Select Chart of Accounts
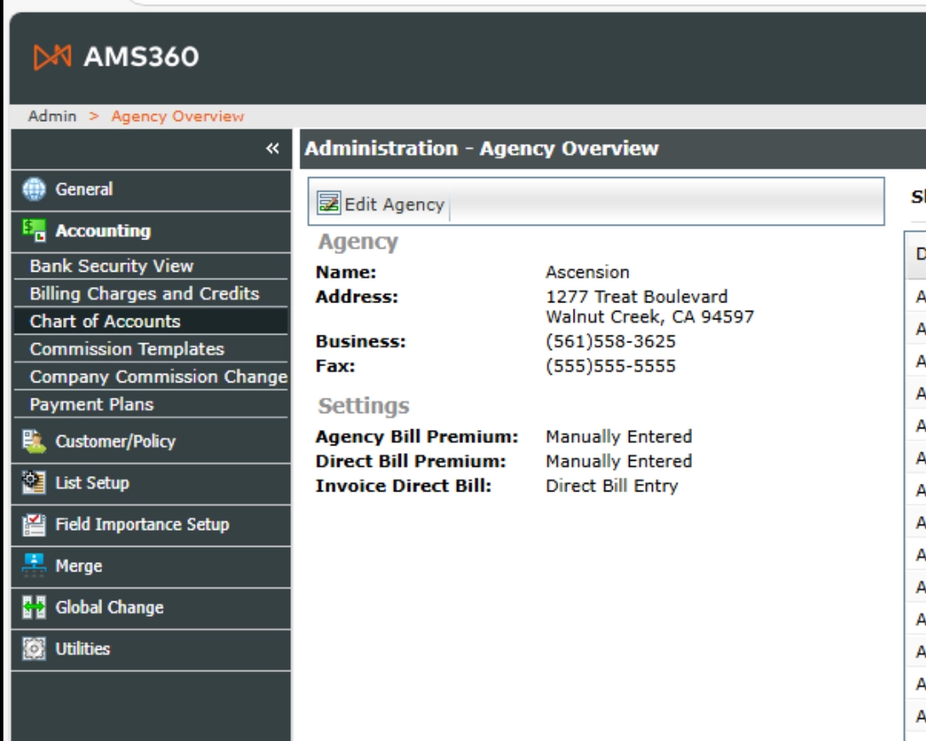The width and height of the screenshot is (926, 741). point(151,321)
